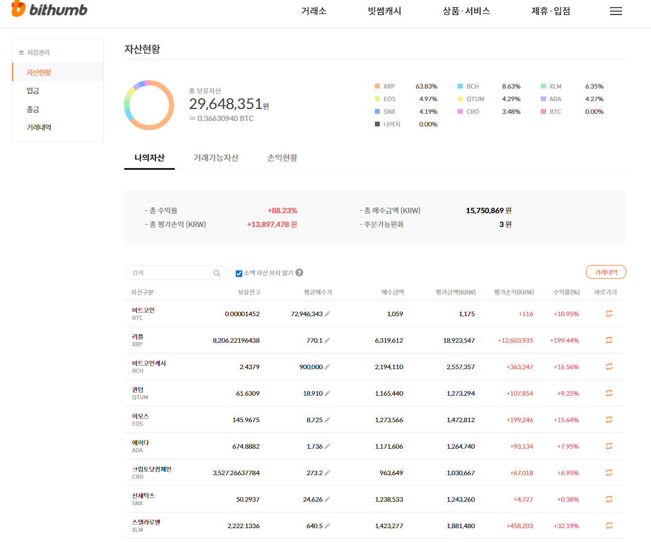Expand the 빗썸캐시 navigation menu
This screenshot has height=542, width=651.
pos(385,11)
